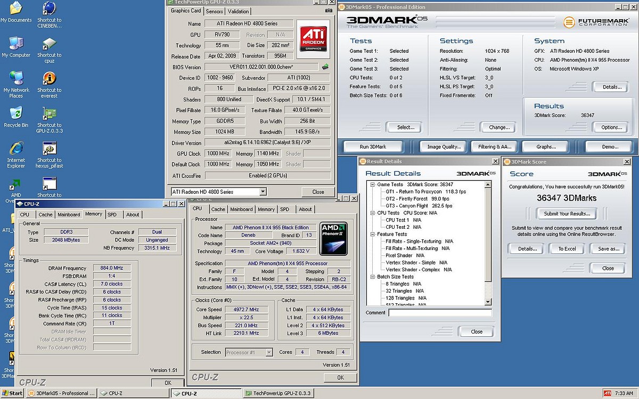This screenshot has width=639, height=399.
Task: Click the ATI Radeon logo in GPU-Z
Action: point(313,38)
